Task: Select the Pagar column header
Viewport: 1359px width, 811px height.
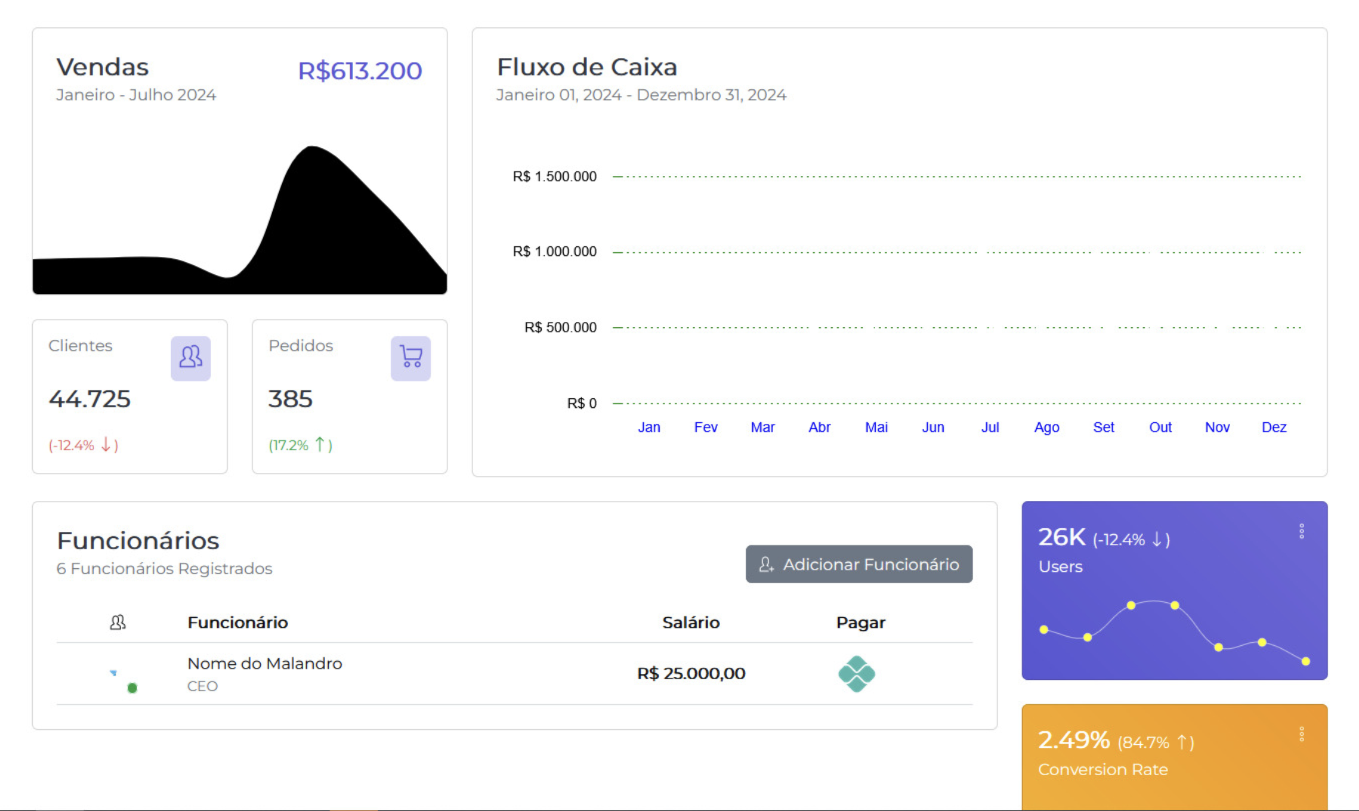Action: (860, 622)
